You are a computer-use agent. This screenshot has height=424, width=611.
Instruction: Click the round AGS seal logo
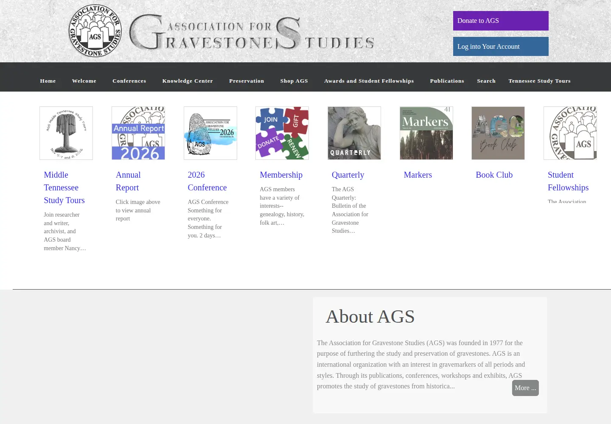tap(95, 31)
